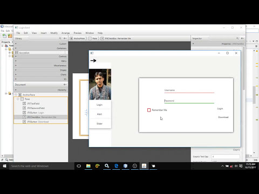Open File menu in NetBeans window
Image resolution: width=259 pixels, height=194 pixels.
(x=3, y=31)
